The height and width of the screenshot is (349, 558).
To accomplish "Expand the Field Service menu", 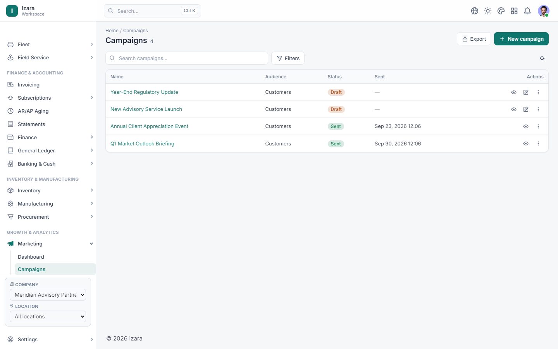I will pos(50,58).
